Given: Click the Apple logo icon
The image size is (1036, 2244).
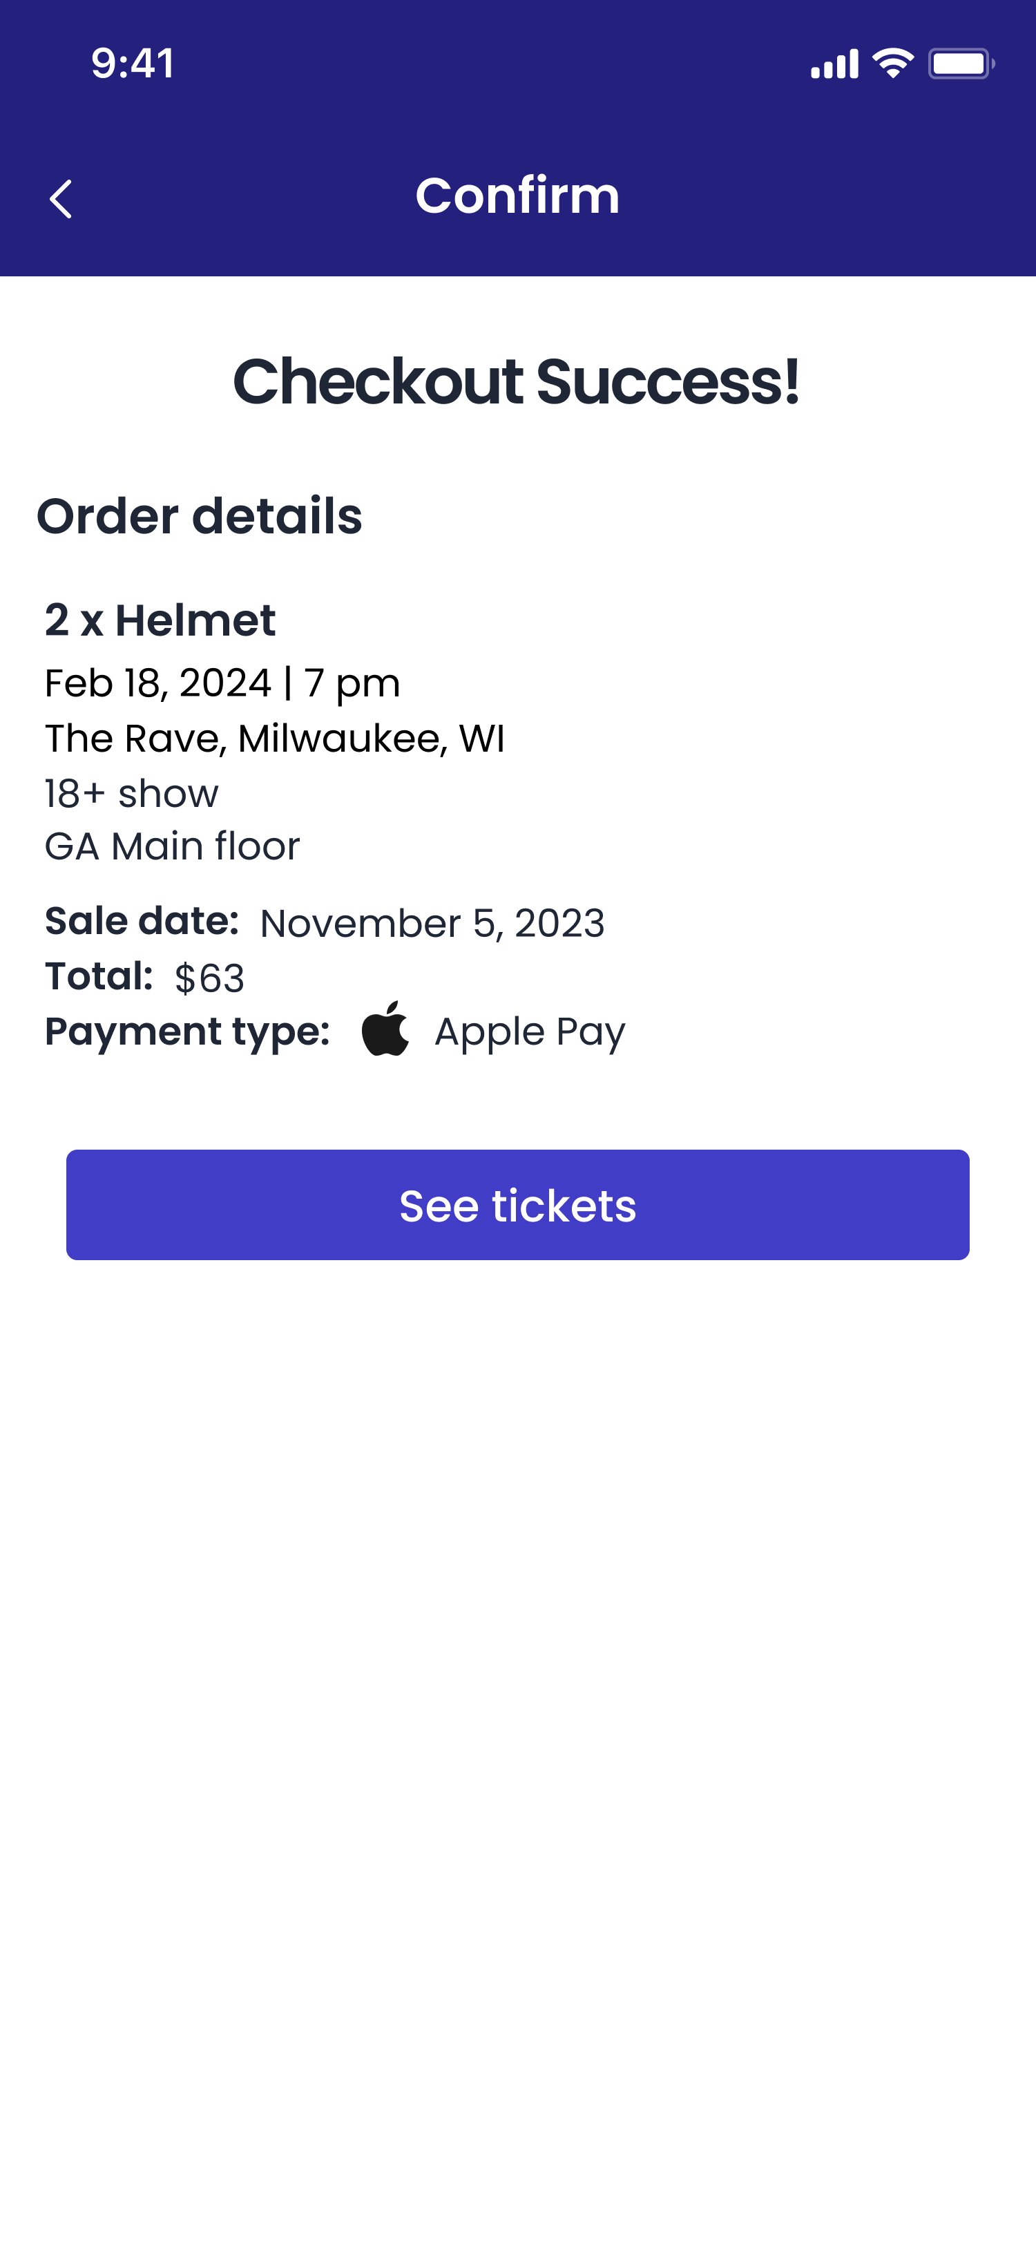Looking at the screenshot, I should [x=385, y=1029].
